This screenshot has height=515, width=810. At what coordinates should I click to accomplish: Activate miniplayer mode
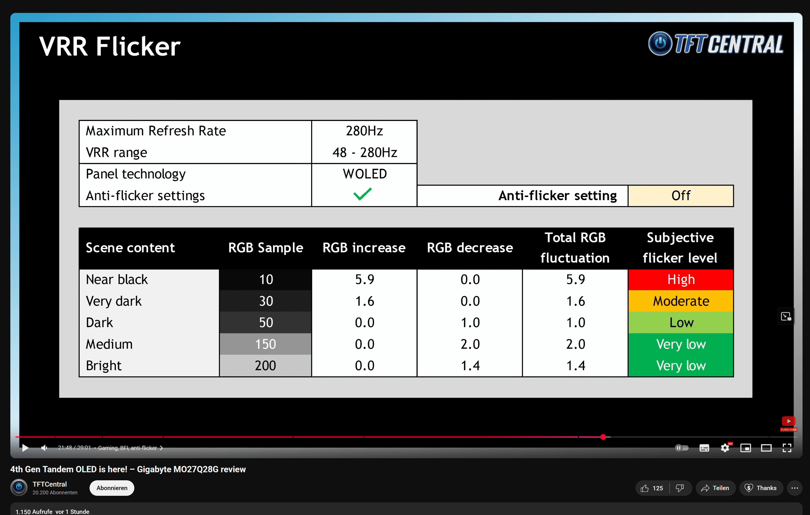click(745, 448)
